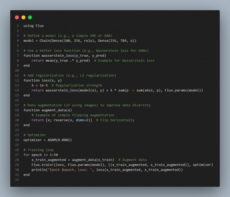Screen dimensions: 230x197
Task: Click 'for epoch in 1:50' on line 27
Action: click(x=41, y=155)
